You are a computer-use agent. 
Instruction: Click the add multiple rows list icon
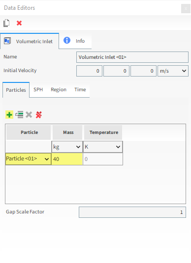coord(19,115)
